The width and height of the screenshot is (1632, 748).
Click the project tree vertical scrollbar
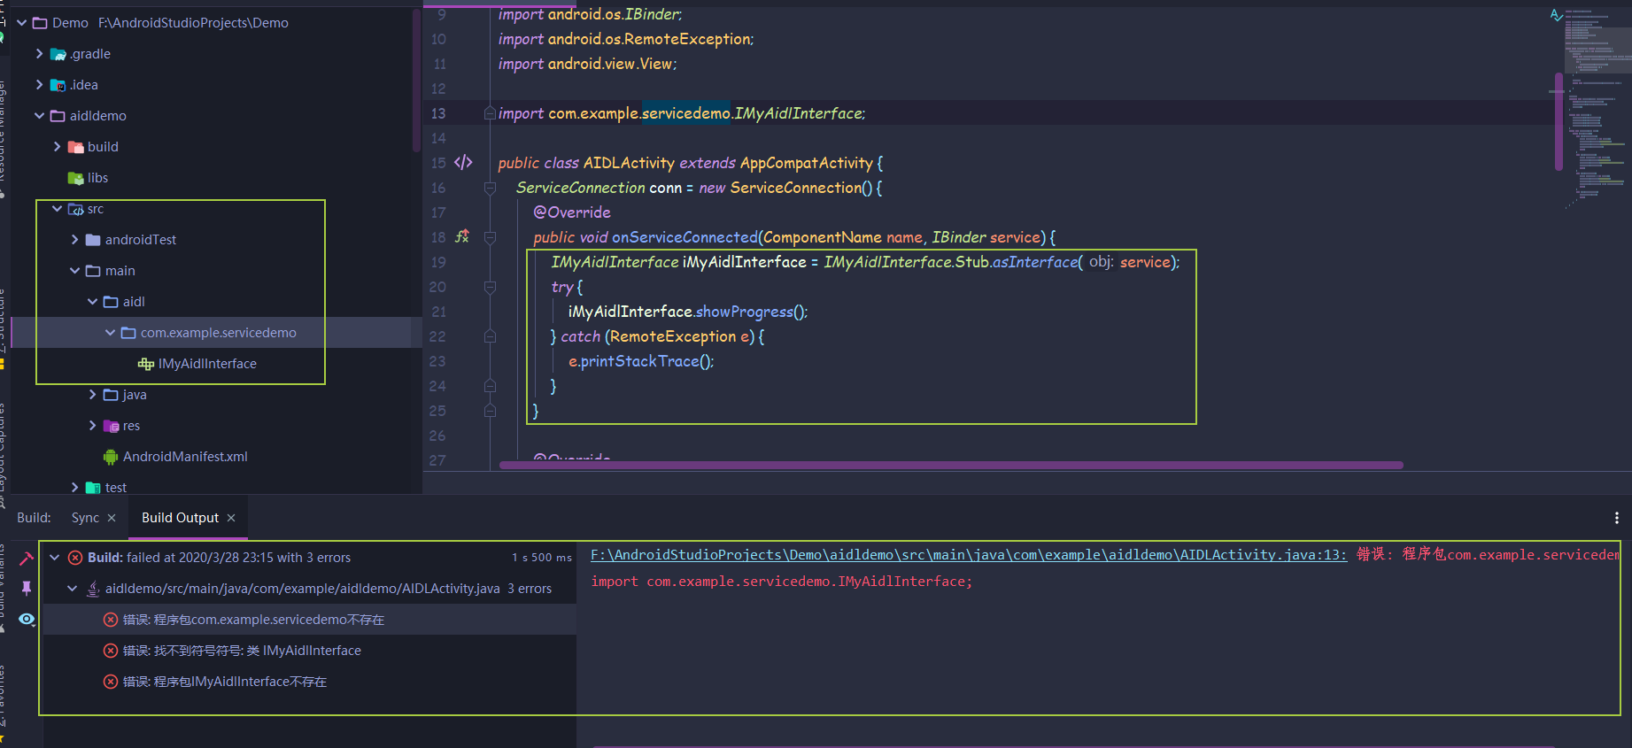point(416,80)
